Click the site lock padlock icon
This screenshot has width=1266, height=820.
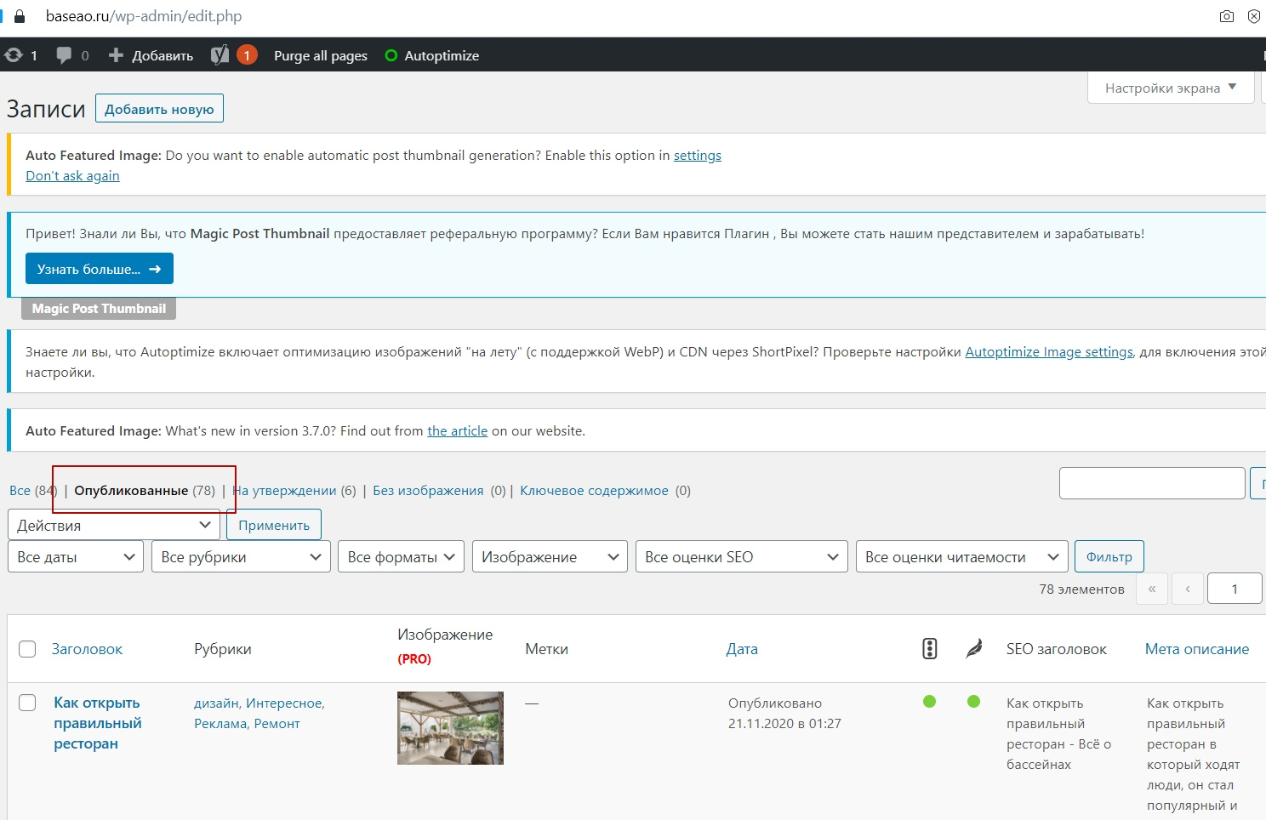(20, 16)
